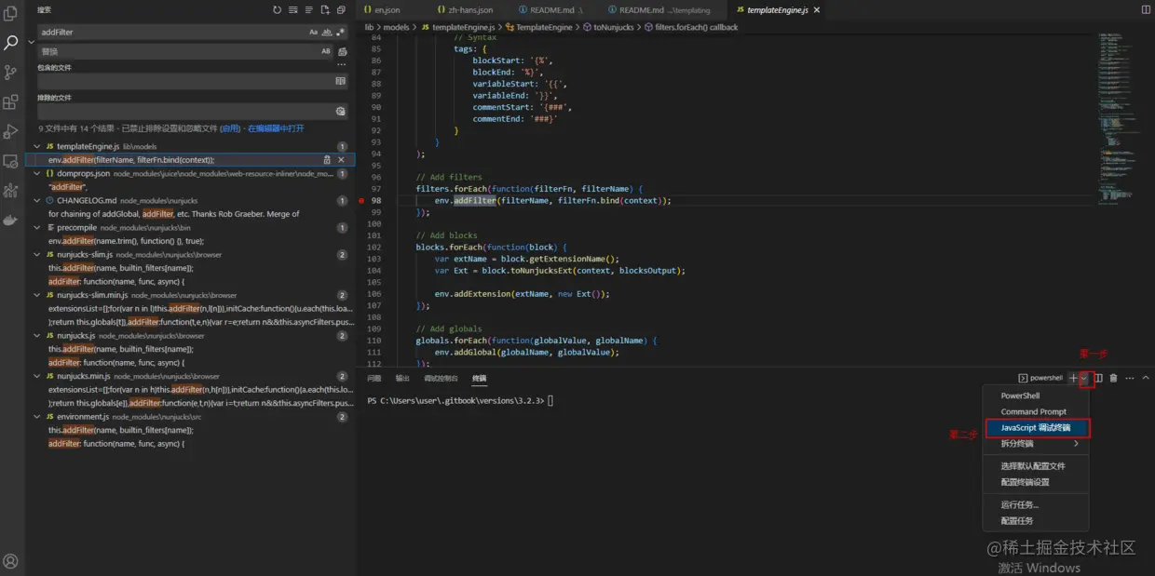Image resolution: width=1155 pixels, height=576 pixels.
Task: Clear the search results
Action: point(293,10)
